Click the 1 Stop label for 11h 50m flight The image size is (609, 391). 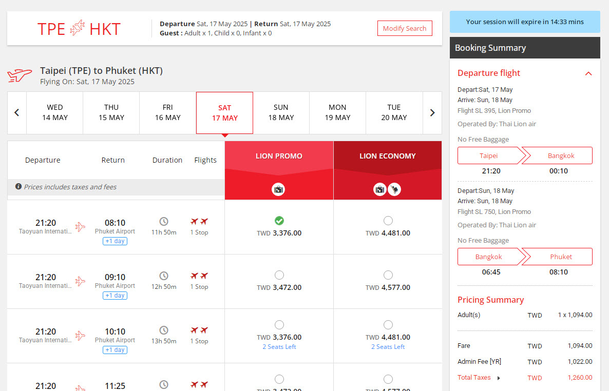click(199, 232)
